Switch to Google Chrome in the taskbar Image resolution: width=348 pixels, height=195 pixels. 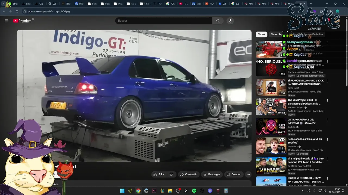coord(138,191)
